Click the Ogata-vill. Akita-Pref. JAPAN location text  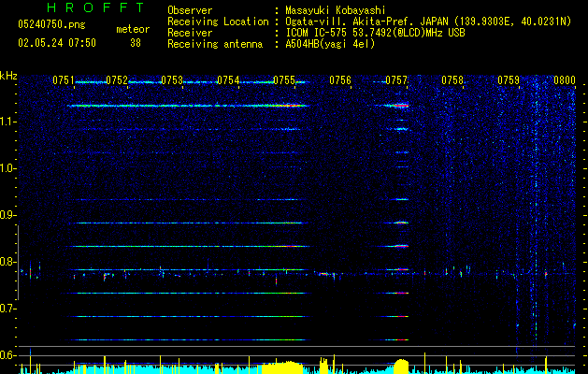428,22
